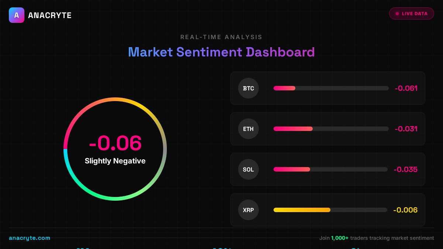Select the XRP coin badge

pos(248,210)
